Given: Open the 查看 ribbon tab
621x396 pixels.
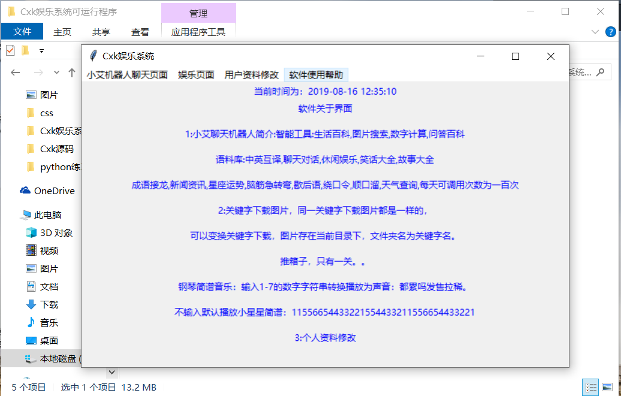Looking at the screenshot, I should [140, 32].
